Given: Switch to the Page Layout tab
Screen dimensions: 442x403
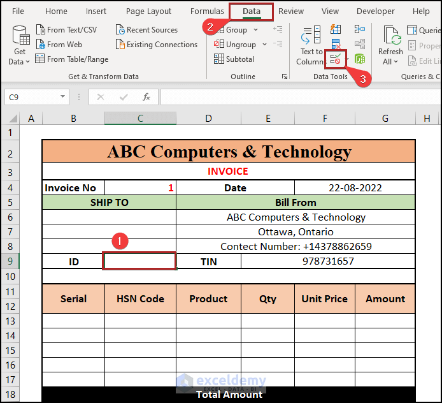Looking at the screenshot, I should pos(148,11).
